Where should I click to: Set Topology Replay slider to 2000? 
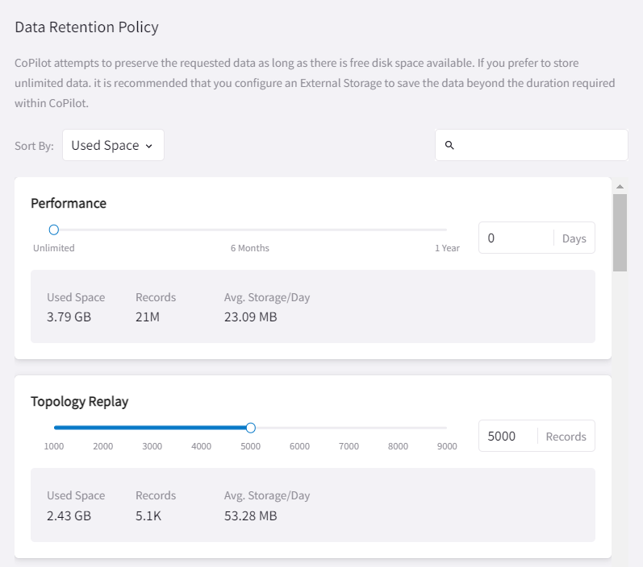pos(103,428)
